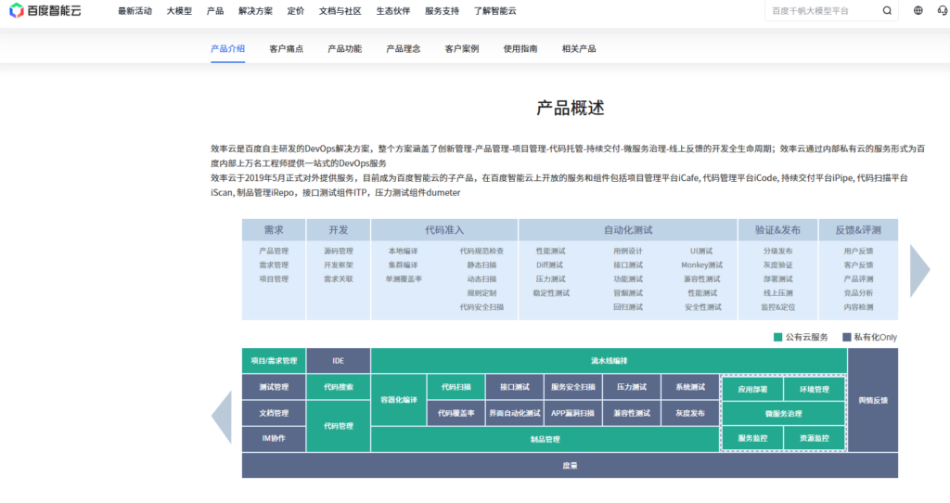Switch to the 相关产品 tab
This screenshot has height=503, width=950.
click(579, 48)
